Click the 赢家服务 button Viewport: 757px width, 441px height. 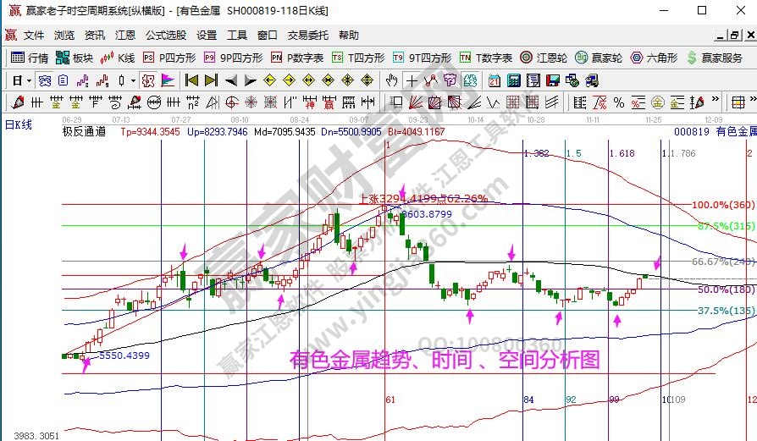[716, 58]
